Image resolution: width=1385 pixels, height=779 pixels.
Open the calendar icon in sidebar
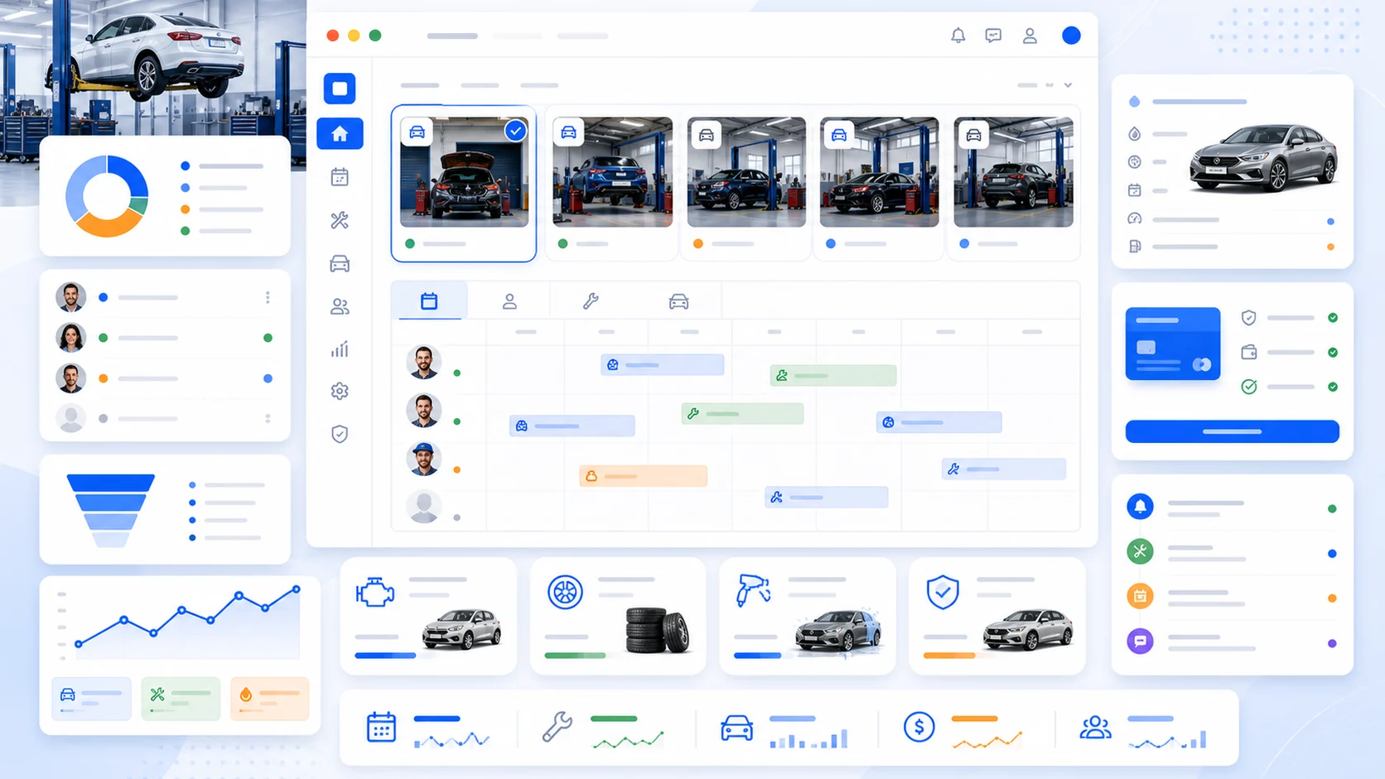[340, 177]
